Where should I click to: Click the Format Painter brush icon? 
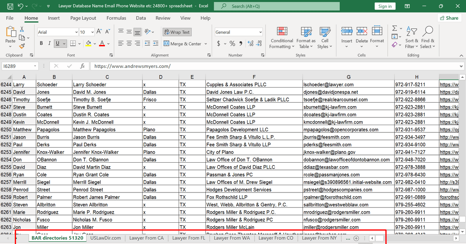pyautogui.click(x=22, y=46)
